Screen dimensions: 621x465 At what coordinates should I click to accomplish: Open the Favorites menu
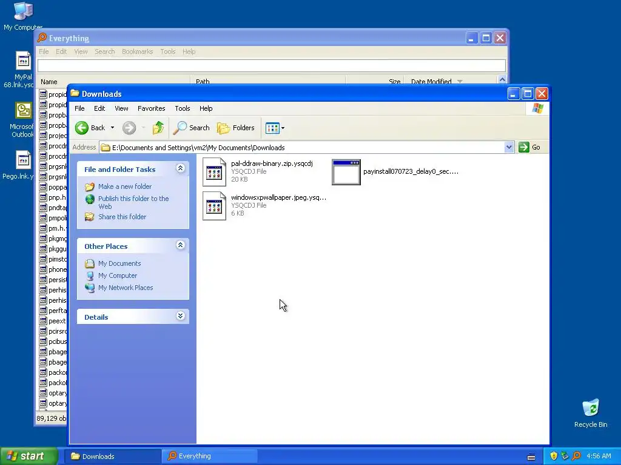tap(151, 108)
